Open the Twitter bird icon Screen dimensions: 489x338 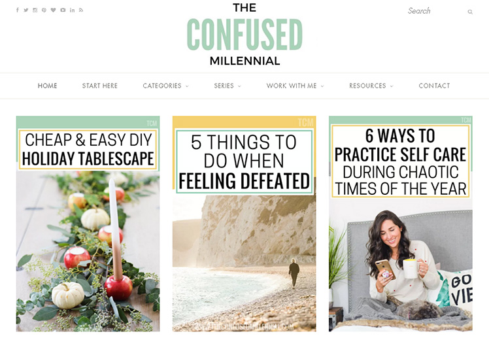pos(26,10)
